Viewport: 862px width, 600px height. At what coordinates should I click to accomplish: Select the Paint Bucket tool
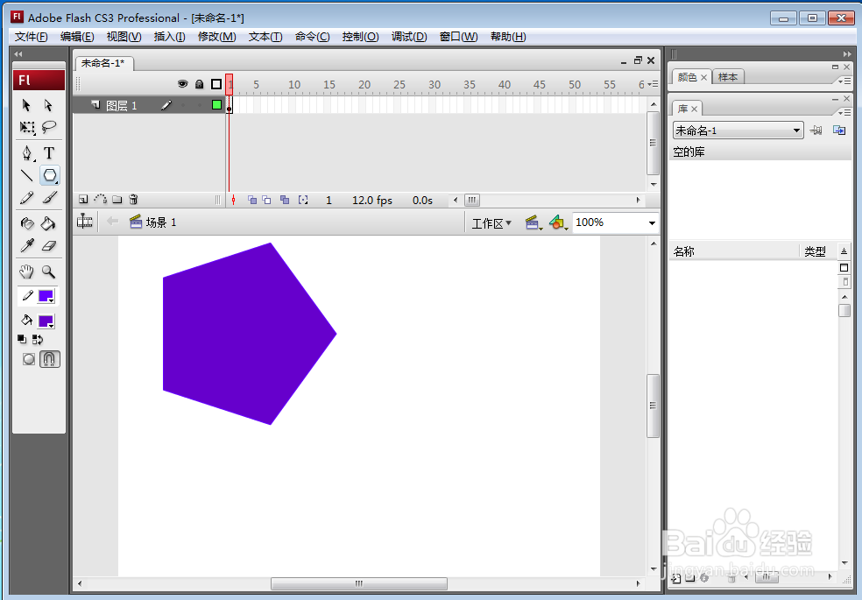49,223
